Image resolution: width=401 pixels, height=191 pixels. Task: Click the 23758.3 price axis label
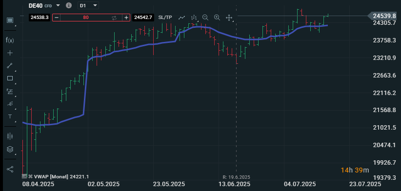384,40
